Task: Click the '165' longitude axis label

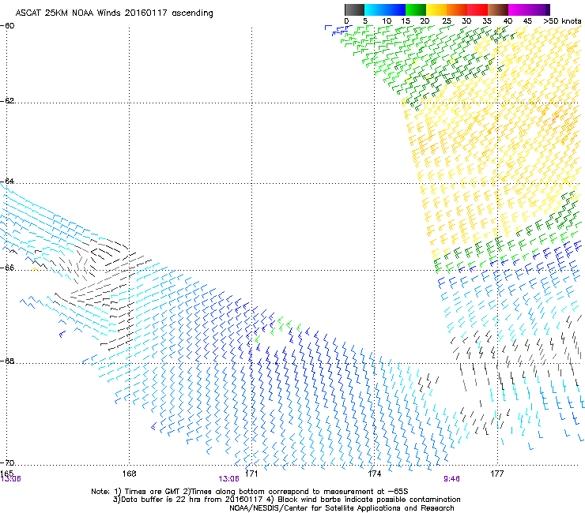Action: pyautogui.click(x=6, y=474)
